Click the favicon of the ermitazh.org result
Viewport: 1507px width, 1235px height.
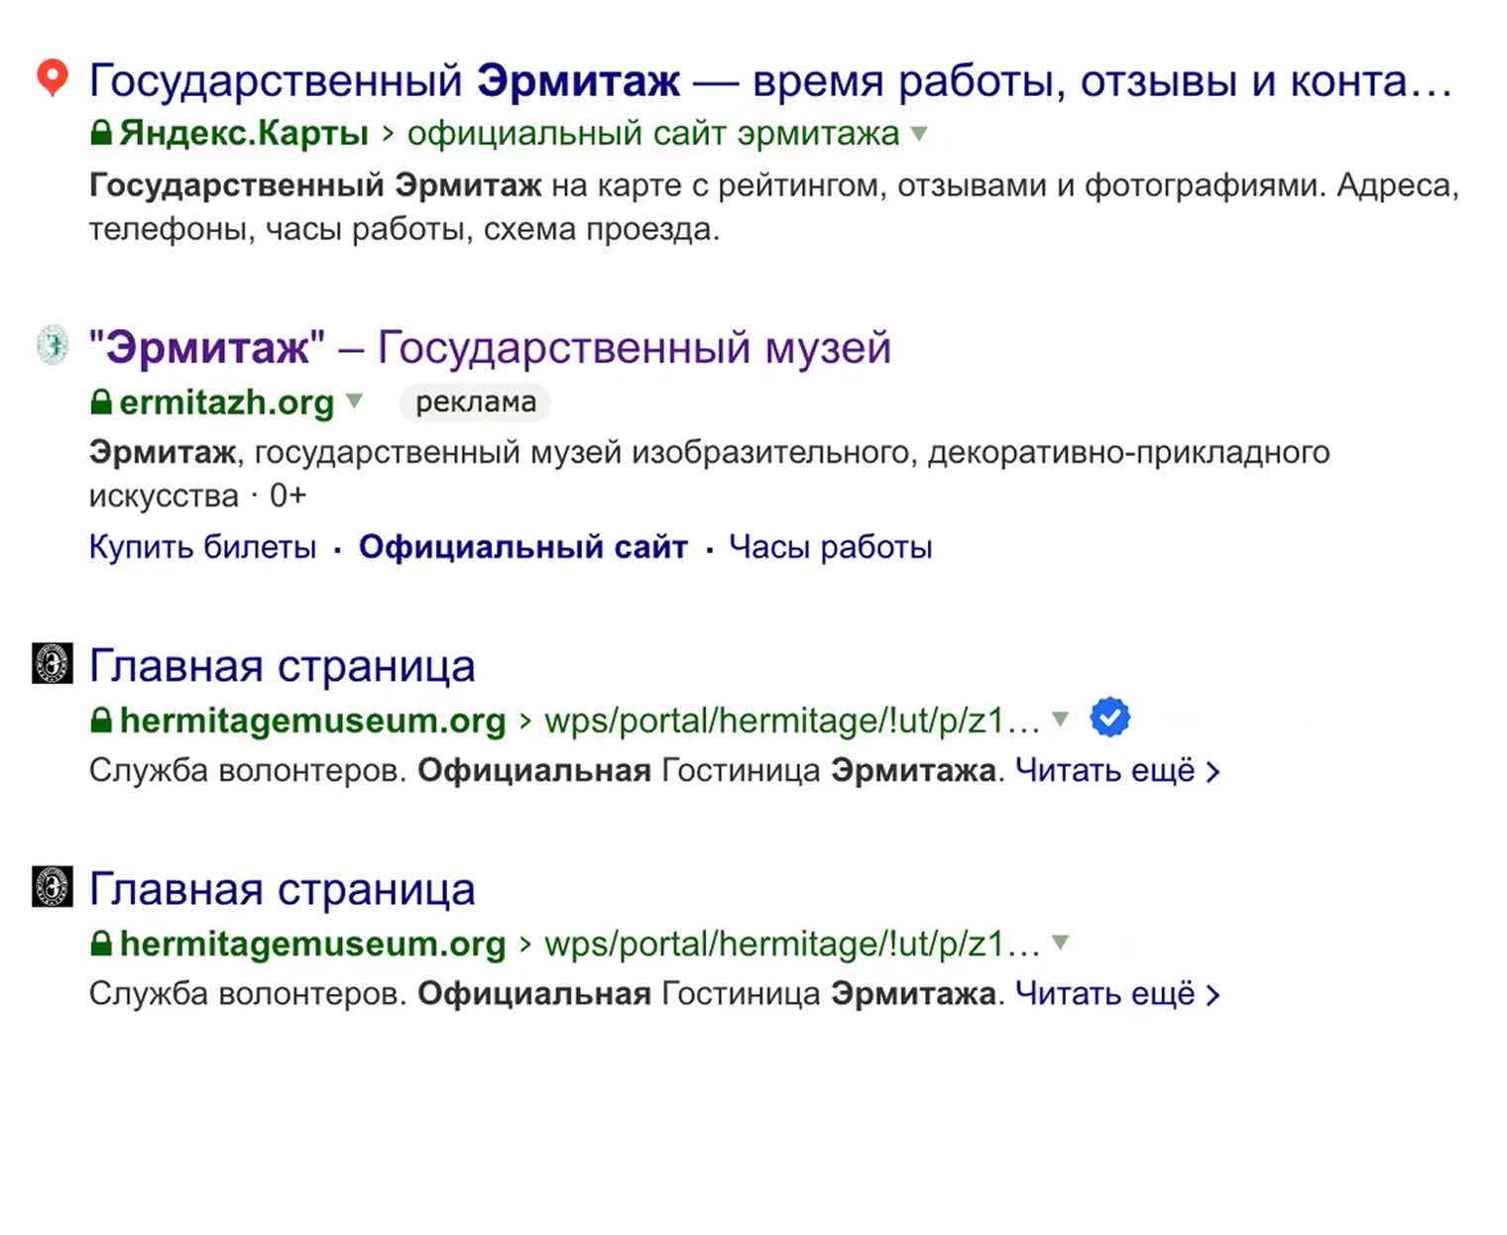[53, 345]
